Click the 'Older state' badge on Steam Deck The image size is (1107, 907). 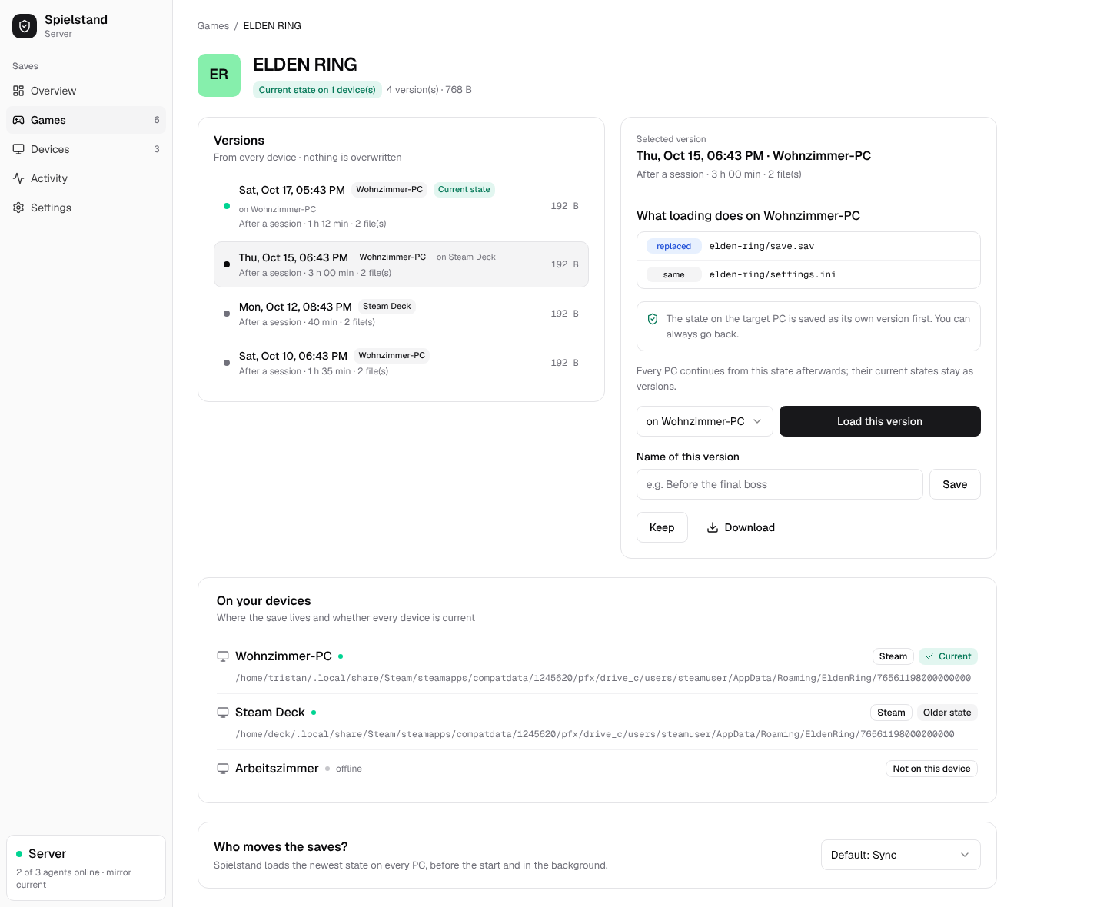pyautogui.click(x=947, y=713)
